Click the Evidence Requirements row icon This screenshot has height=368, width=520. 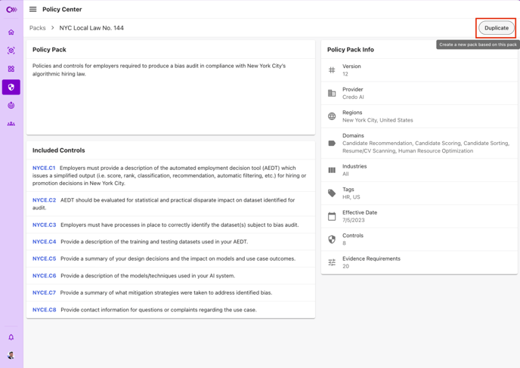332,262
